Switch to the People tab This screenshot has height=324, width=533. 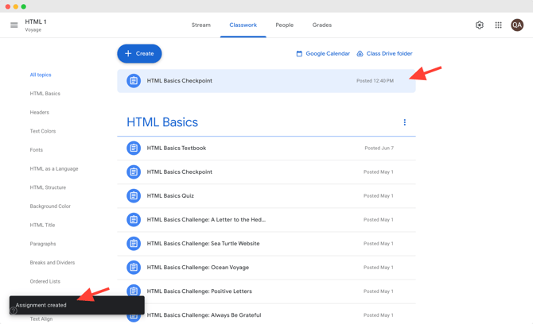(x=284, y=25)
